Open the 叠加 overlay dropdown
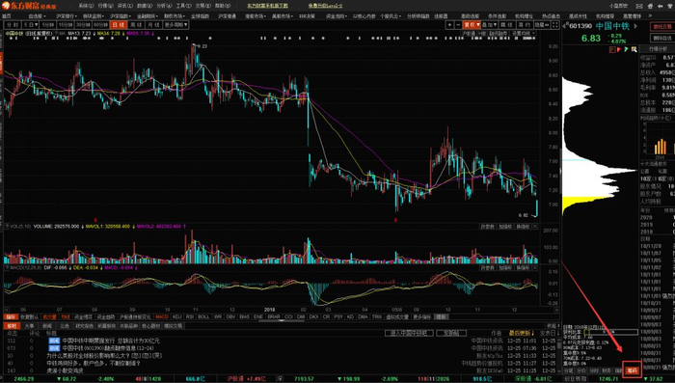This screenshot has width=675, height=383. pos(490,25)
